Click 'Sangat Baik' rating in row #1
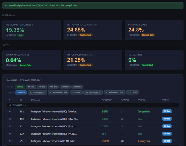The width and height of the screenshot is (186, 146). [x=144, y=112]
